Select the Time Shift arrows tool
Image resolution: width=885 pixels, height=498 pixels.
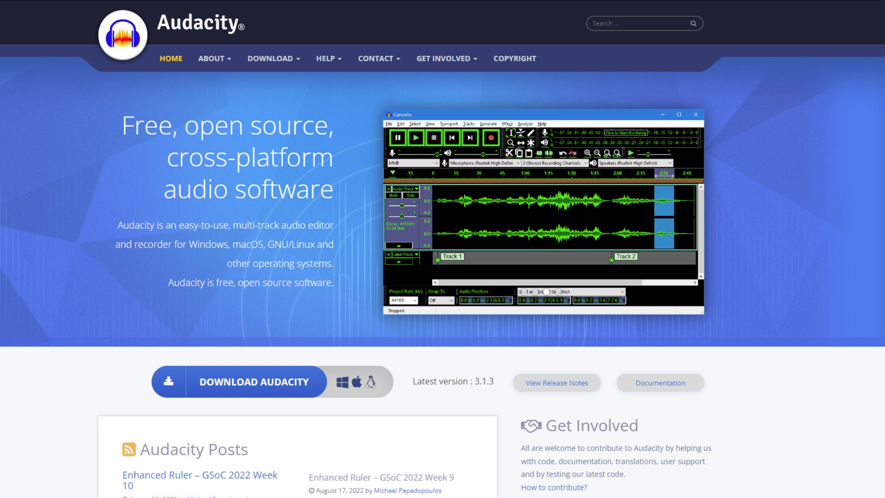(x=521, y=143)
